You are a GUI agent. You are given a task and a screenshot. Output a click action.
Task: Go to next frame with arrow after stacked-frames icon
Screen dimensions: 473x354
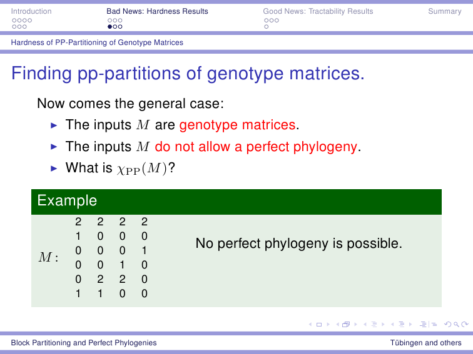pyautogui.click(x=355, y=325)
